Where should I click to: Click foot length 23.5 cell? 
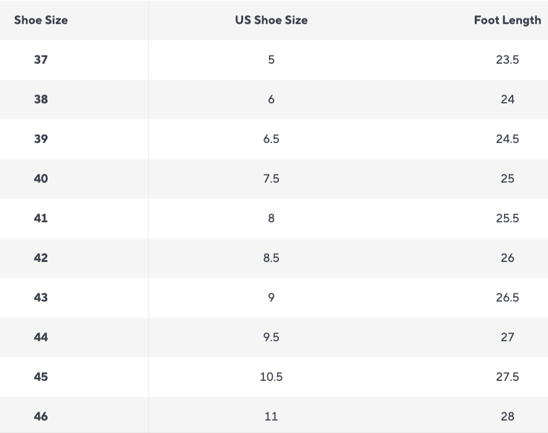[x=508, y=59]
